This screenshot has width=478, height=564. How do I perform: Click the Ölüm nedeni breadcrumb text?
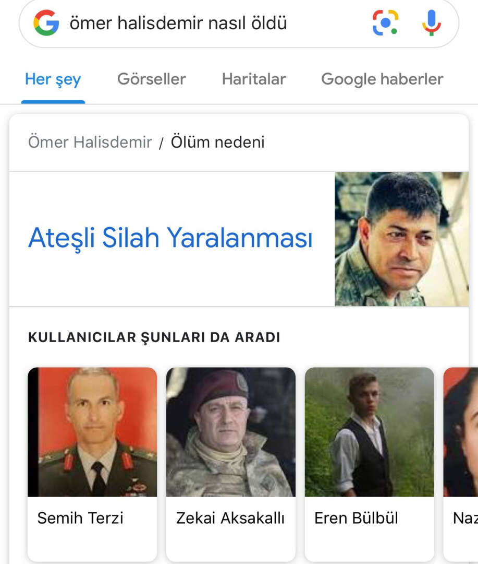point(218,142)
